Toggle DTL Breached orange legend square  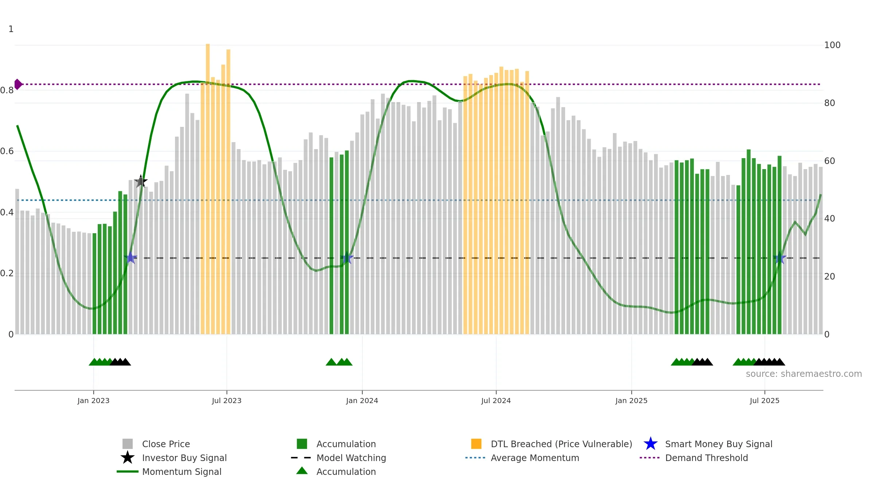476,444
